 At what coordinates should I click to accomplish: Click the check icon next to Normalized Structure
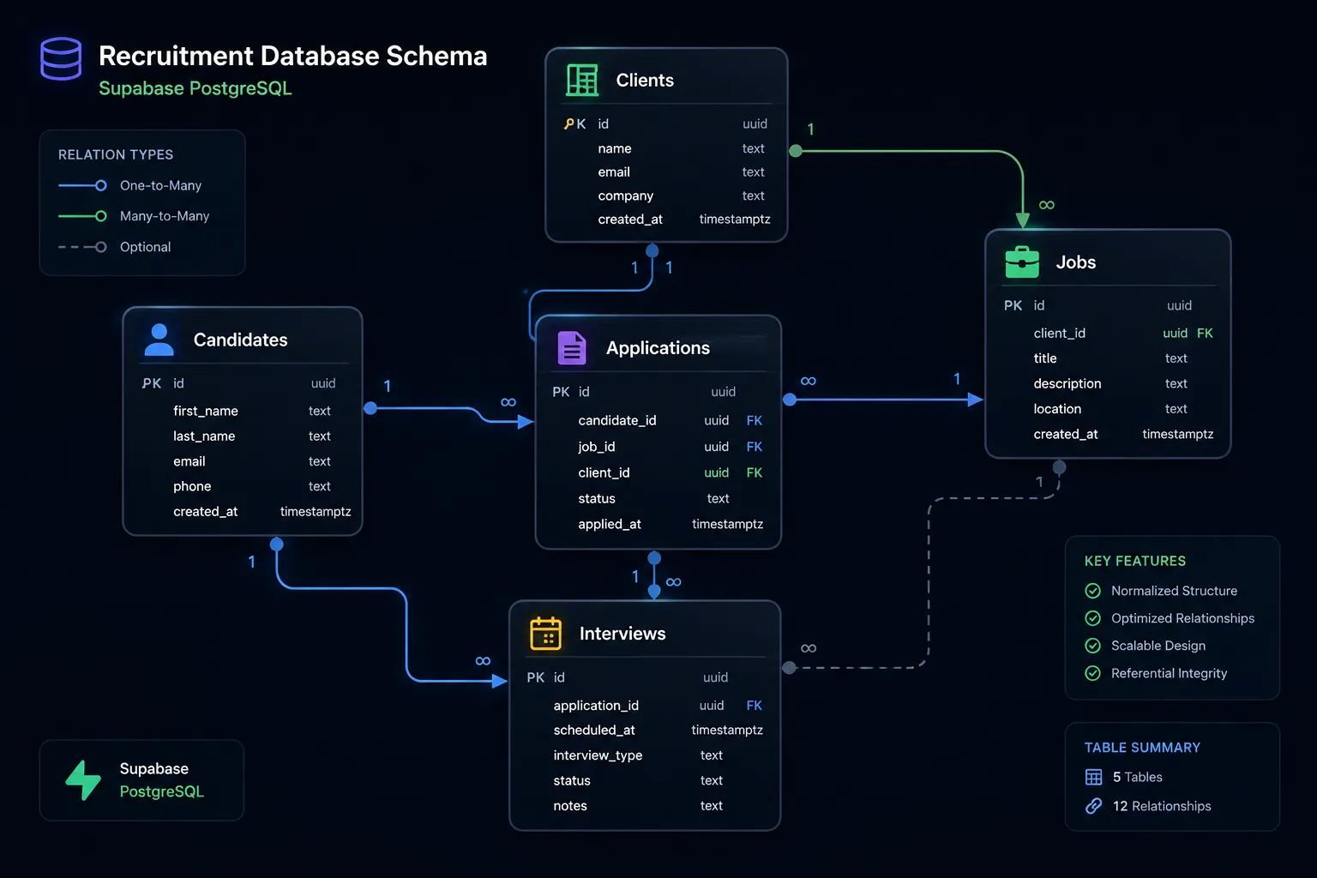tap(1093, 591)
